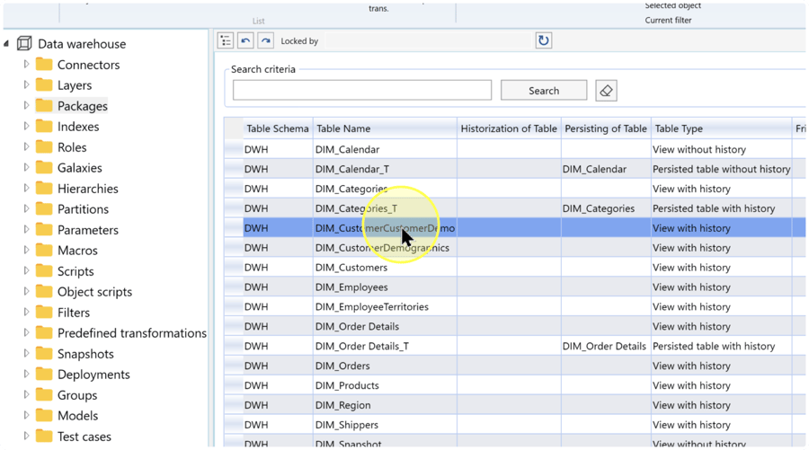
Task: Select the DIM_Employees table name cell
Action: (385, 287)
